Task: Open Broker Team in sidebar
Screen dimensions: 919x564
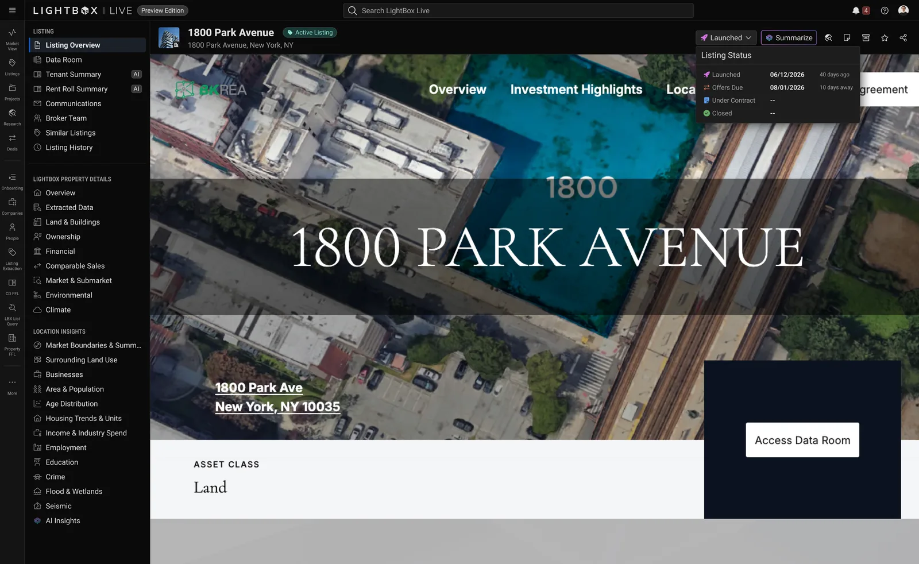Action: point(87,118)
